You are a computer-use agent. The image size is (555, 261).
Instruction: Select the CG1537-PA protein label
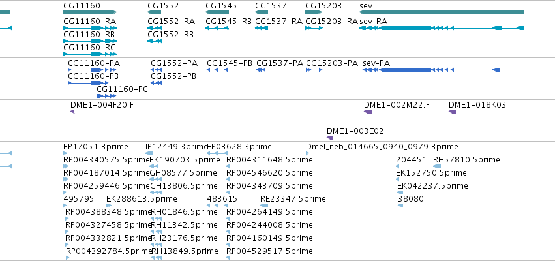coord(280,63)
